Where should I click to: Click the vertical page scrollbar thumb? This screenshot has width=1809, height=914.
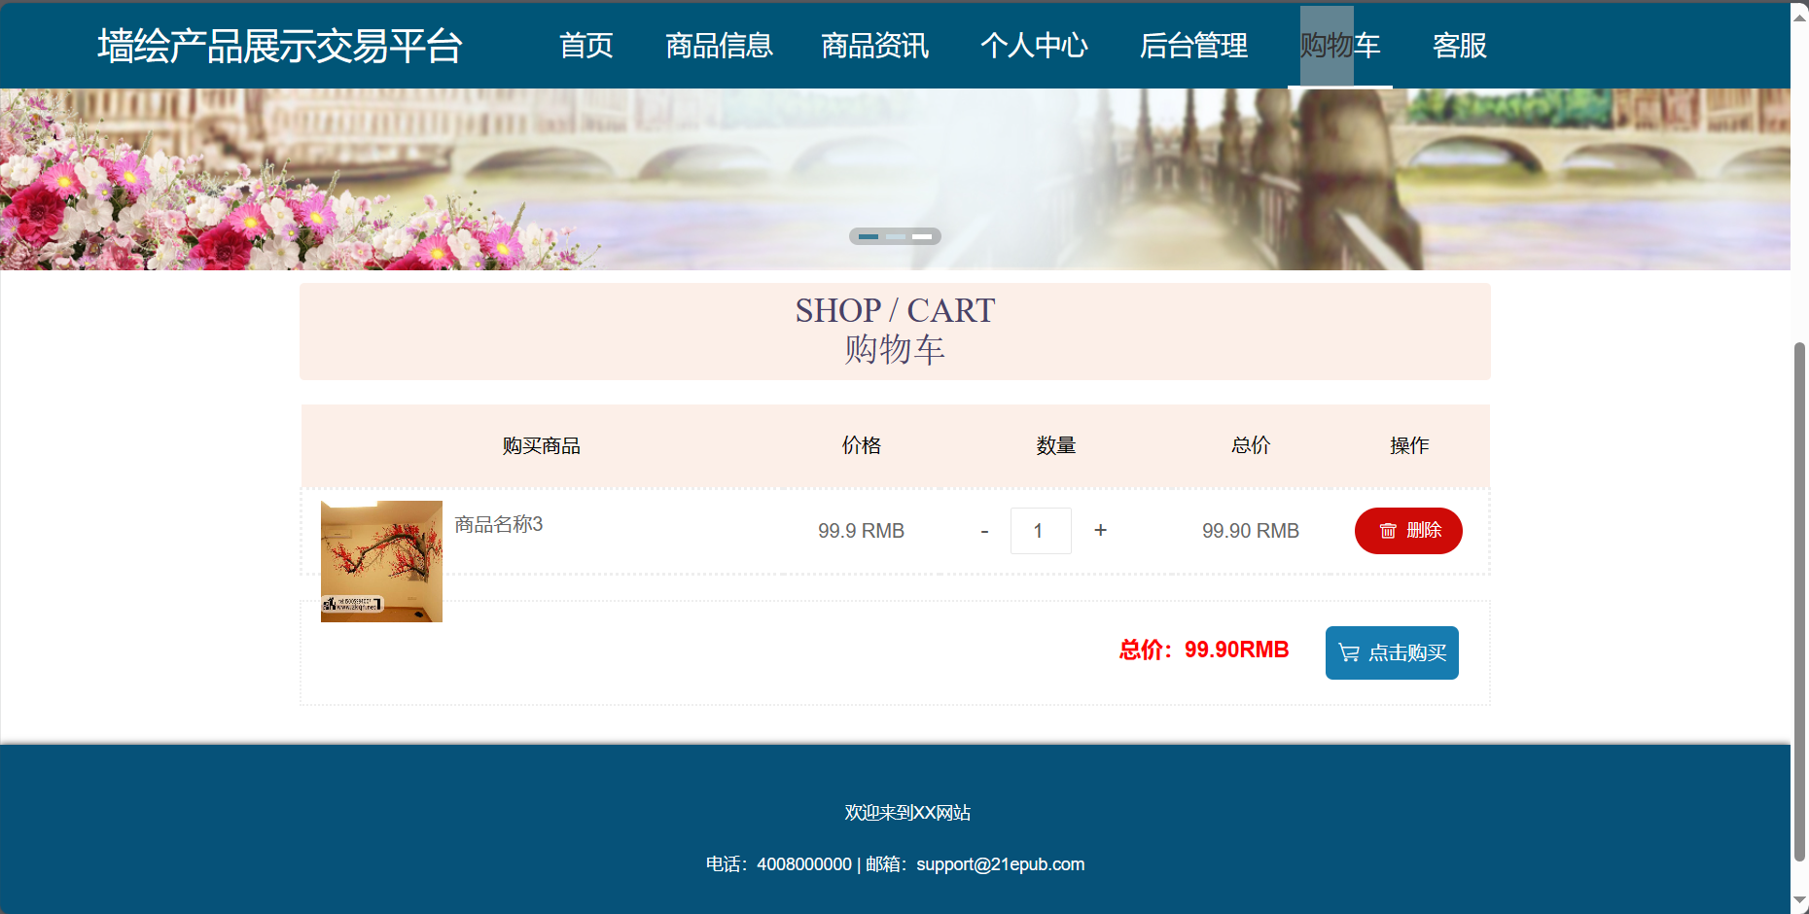[x=1799, y=601]
